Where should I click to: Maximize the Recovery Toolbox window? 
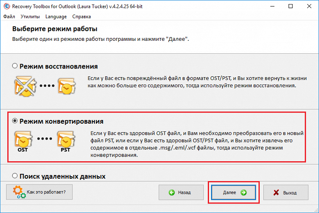[x=290, y=7]
